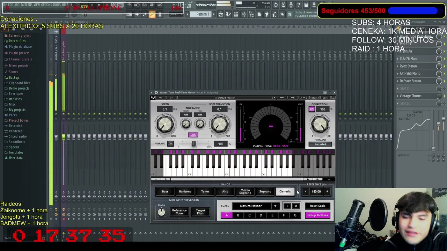Open the Default Preset dropdown

pyautogui.click(x=225, y=98)
